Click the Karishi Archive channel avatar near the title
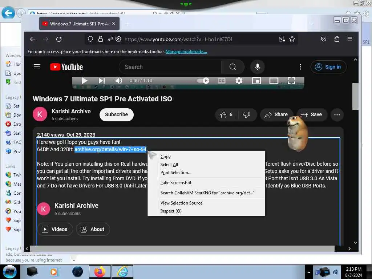 click(40, 114)
